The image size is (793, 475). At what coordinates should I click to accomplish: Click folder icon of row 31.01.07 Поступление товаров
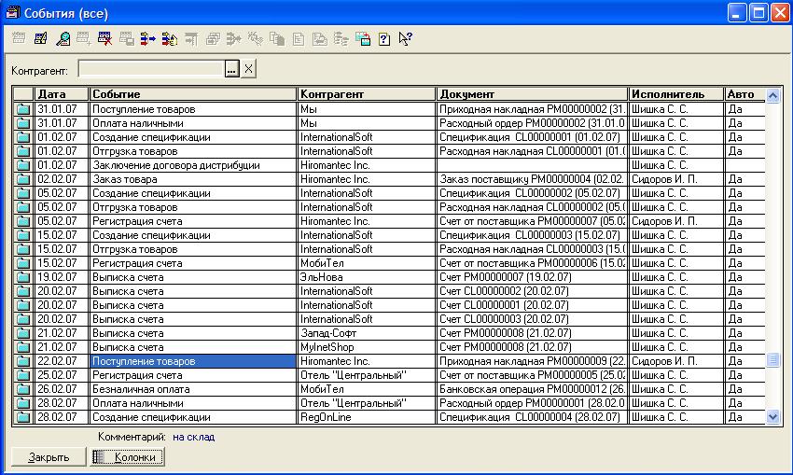tap(22, 109)
